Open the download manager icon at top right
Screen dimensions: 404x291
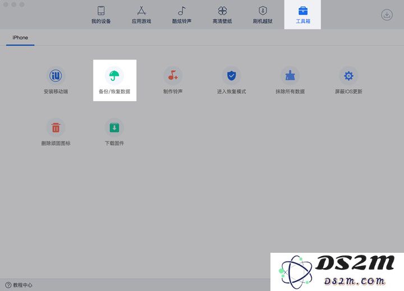coord(387,15)
